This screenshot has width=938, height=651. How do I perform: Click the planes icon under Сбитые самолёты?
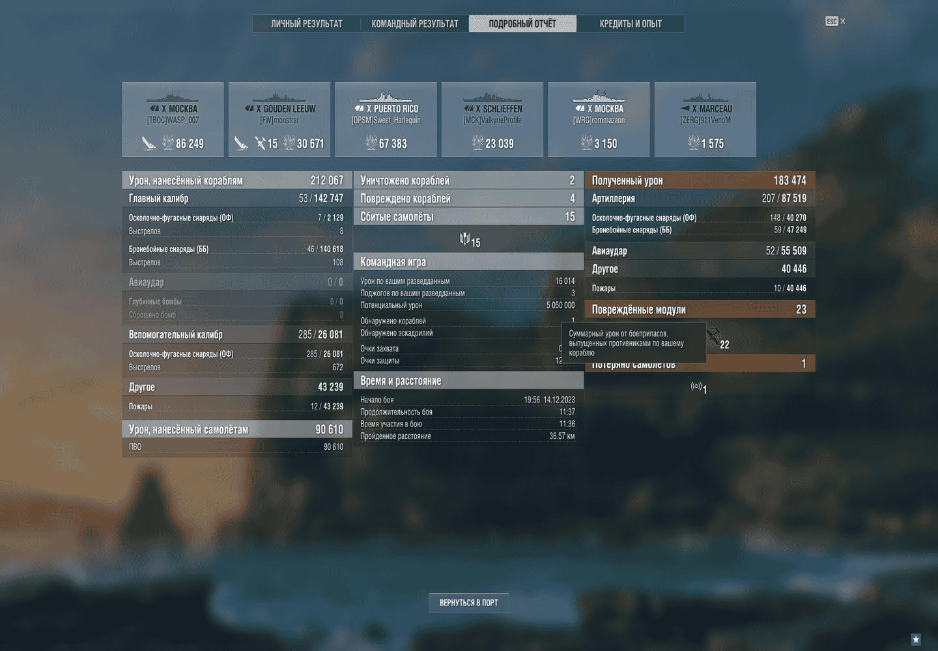[x=464, y=240]
